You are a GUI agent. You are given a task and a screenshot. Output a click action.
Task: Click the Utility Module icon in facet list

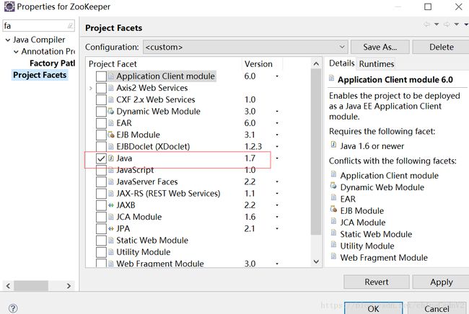pos(111,252)
